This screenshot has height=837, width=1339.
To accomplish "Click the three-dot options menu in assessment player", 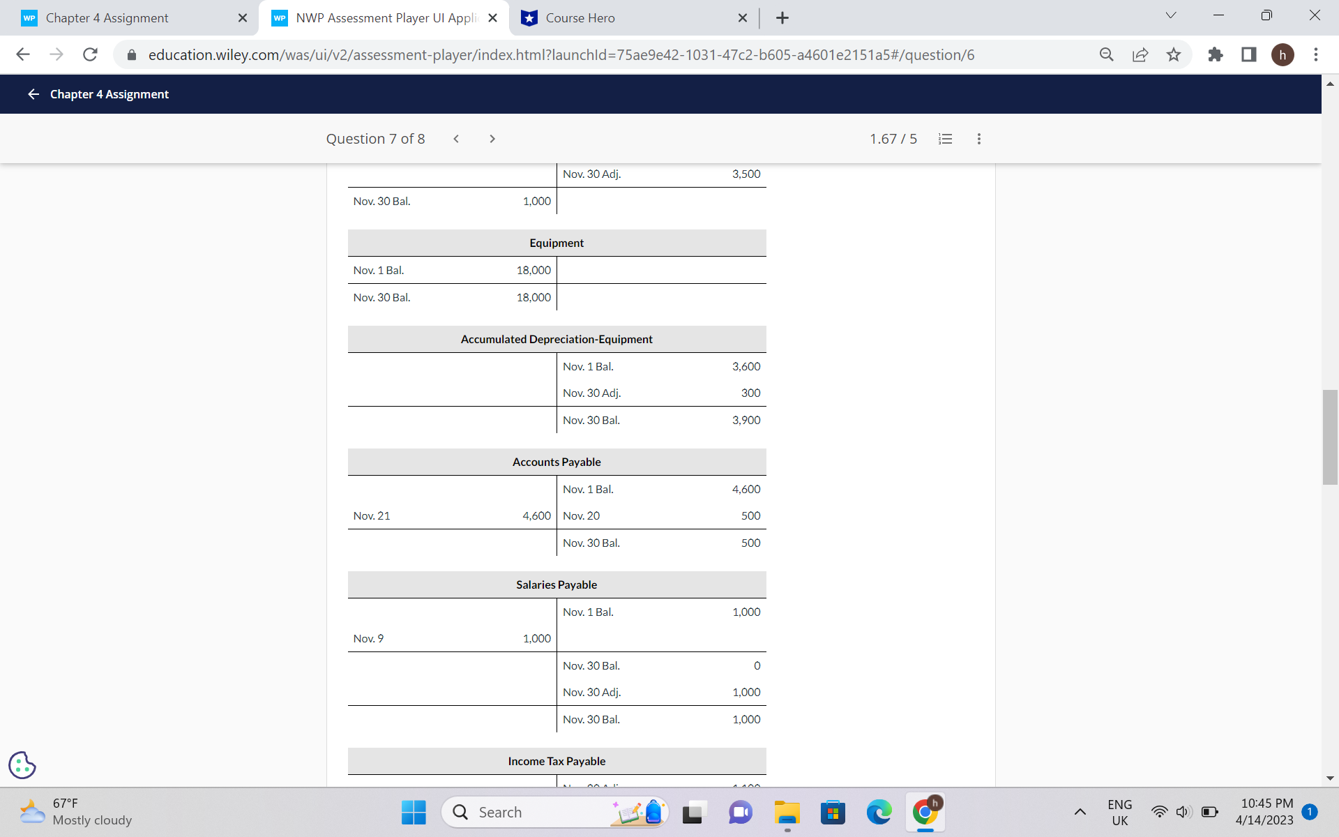I will (x=978, y=139).
